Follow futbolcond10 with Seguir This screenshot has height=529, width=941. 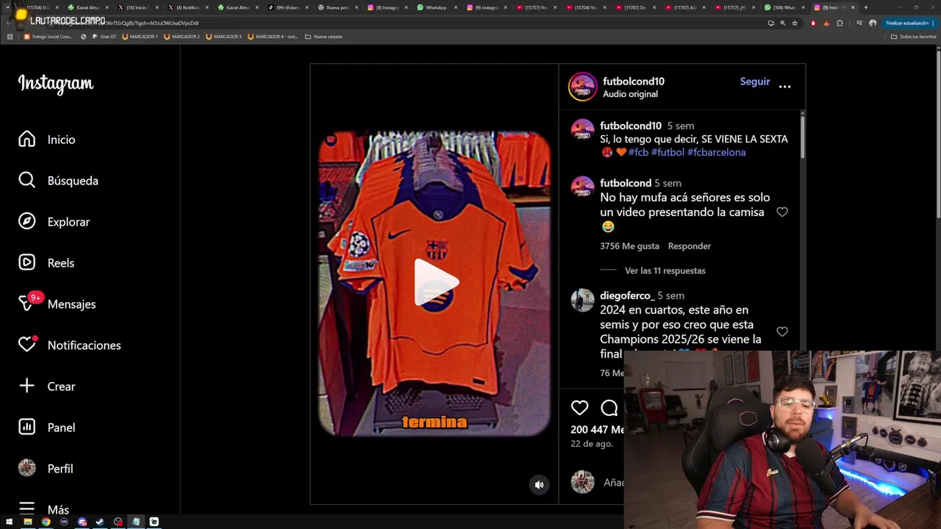755,82
